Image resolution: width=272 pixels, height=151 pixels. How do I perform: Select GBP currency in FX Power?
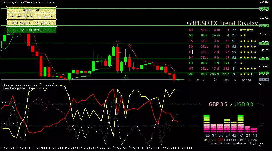pyautogui.click(x=220, y=140)
